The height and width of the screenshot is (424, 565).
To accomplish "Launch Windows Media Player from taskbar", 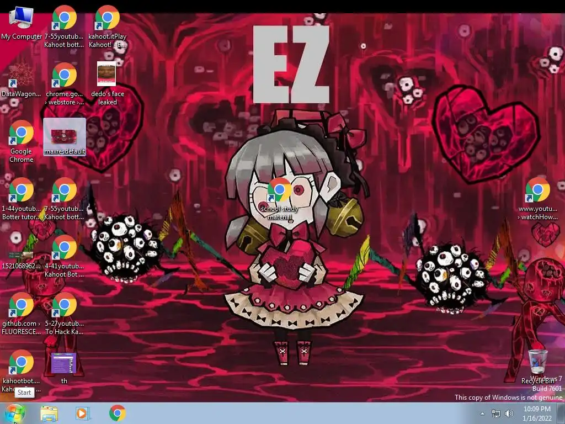I will [x=83, y=414].
